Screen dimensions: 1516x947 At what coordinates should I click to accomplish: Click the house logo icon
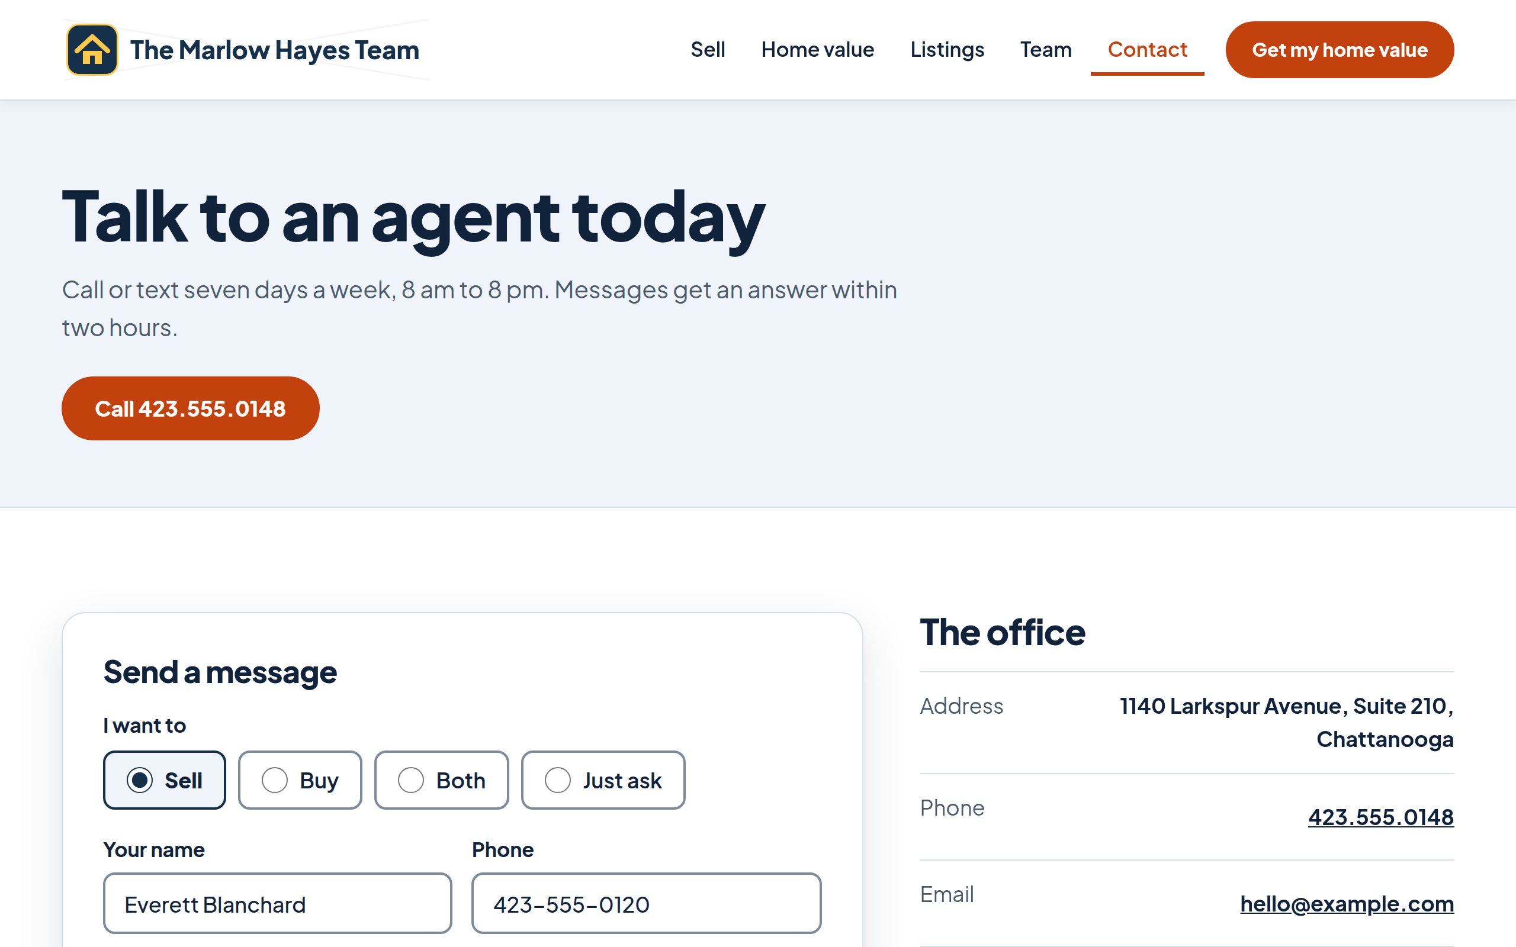click(x=92, y=50)
